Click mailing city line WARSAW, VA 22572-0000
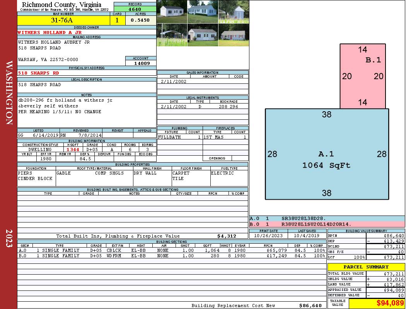Viewport: 406px width, 309px height. (x=48, y=59)
